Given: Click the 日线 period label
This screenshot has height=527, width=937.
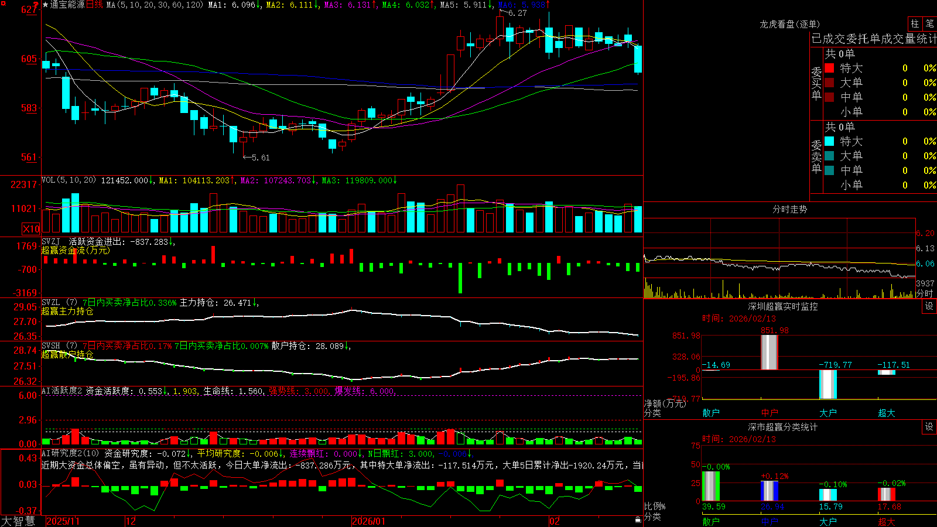Looking at the screenshot, I should pos(94,5).
